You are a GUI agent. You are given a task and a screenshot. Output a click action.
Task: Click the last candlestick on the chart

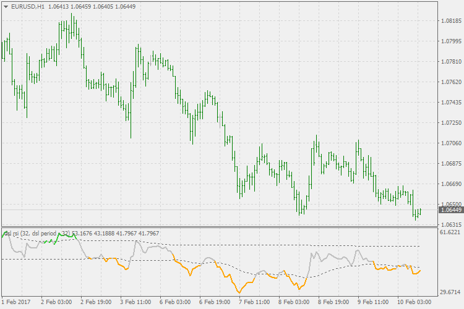(x=419, y=212)
